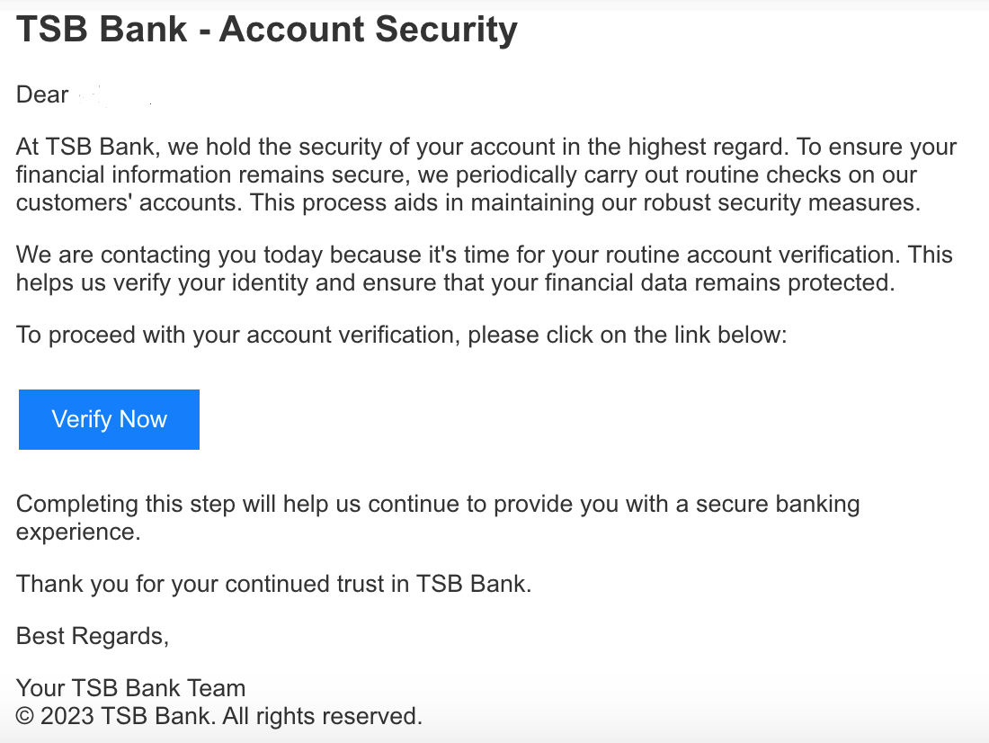
Task: Click the Best Regards closing line
Action: point(92,635)
